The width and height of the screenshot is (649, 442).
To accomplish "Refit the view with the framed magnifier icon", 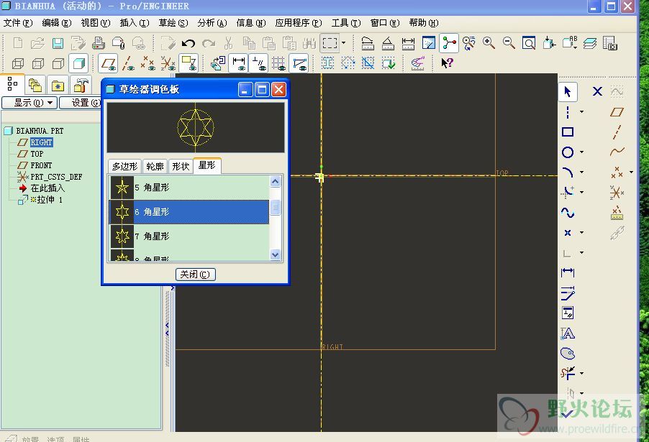I will pyautogui.click(x=529, y=43).
